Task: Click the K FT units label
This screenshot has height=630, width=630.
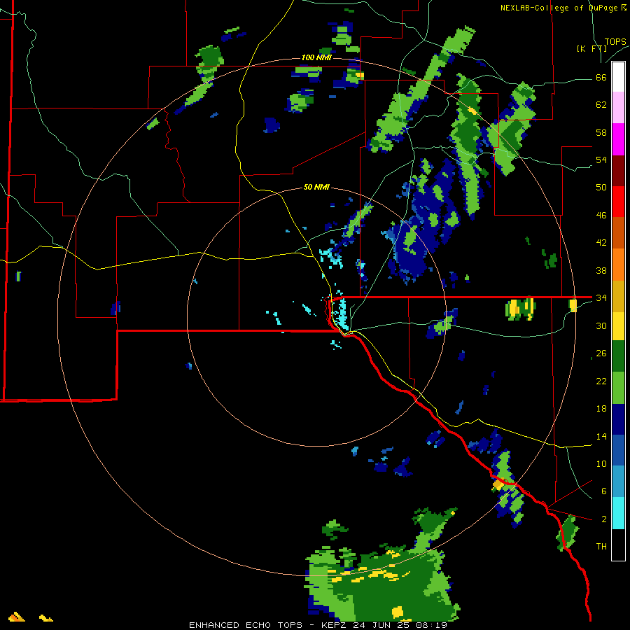Action: tap(591, 48)
